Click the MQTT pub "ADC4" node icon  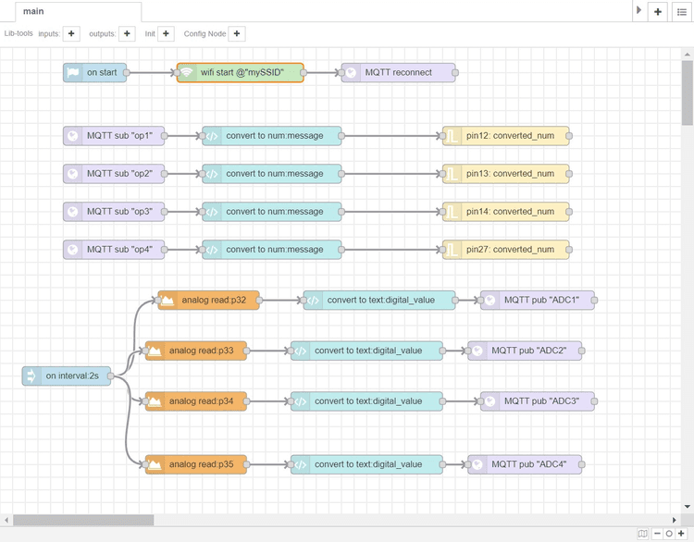(x=477, y=464)
